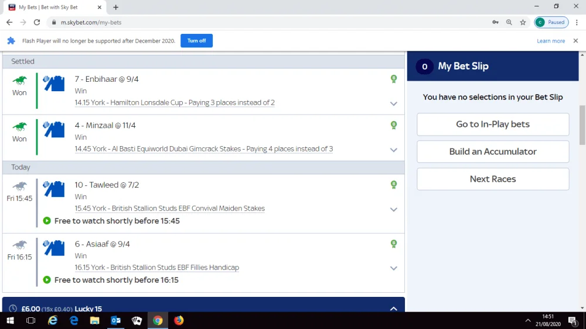The height and width of the screenshot is (329, 586).
Task: Open Microsoft Edge from taskbar
Action: pyautogui.click(x=74, y=320)
